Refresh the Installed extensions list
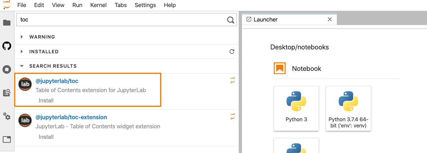The image size is (427, 153). [x=232, y=51]
